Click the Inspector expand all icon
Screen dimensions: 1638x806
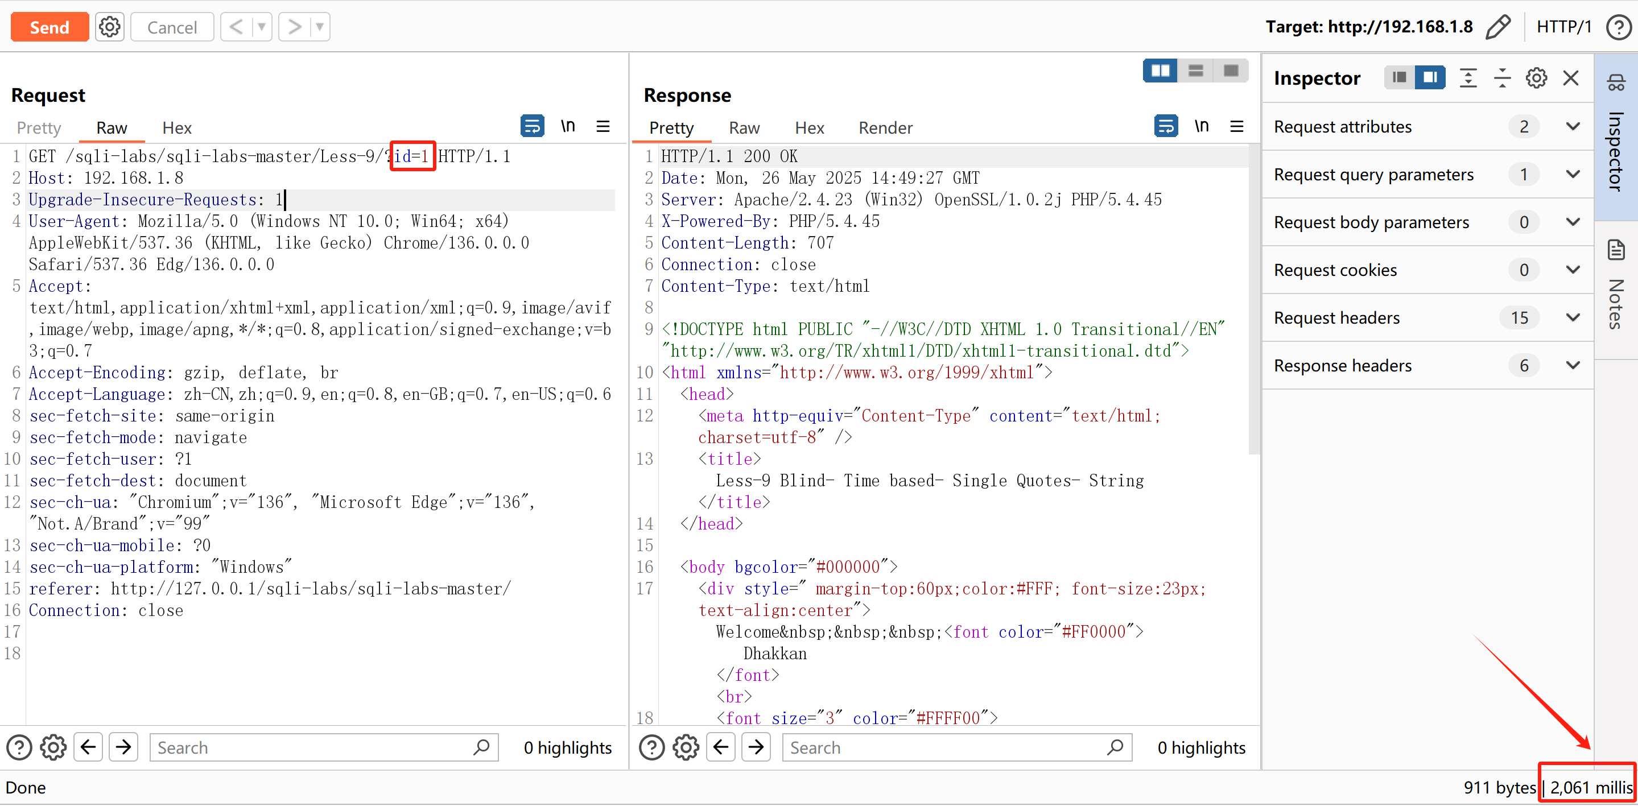click(1468, 77)
